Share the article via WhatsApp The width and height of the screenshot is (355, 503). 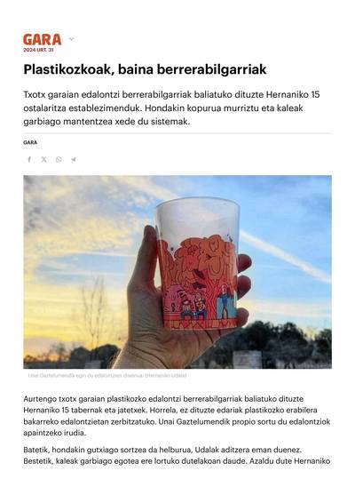tap(59, 159)
